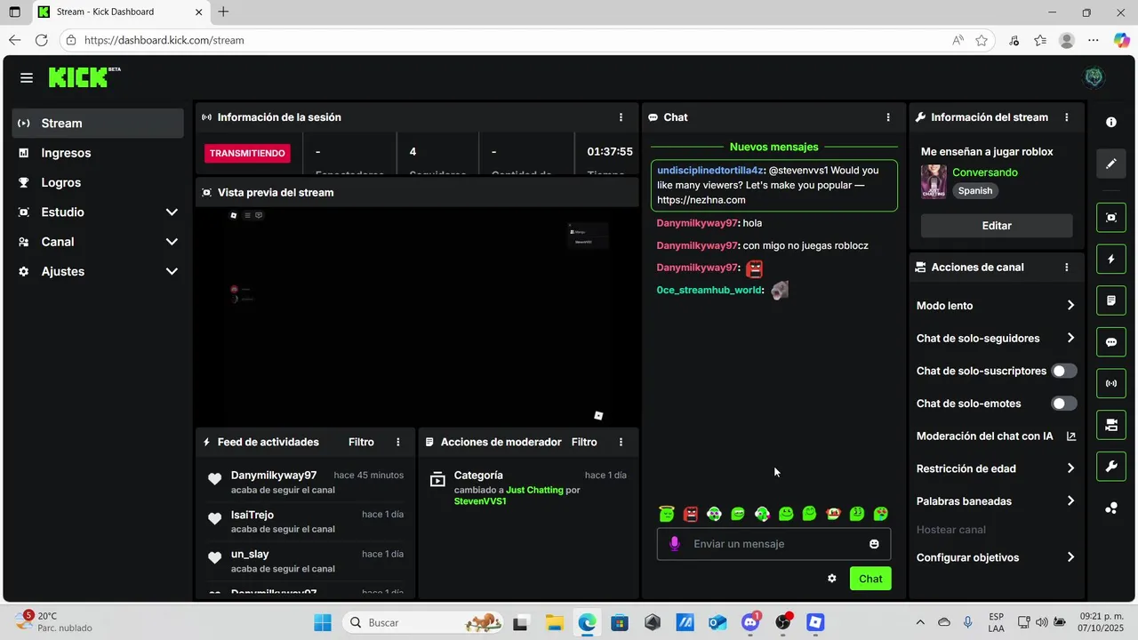This screenshot has height=640, width=1138.
Task: Open Feed de actividades options menu
Action: [x=398, y=442]
